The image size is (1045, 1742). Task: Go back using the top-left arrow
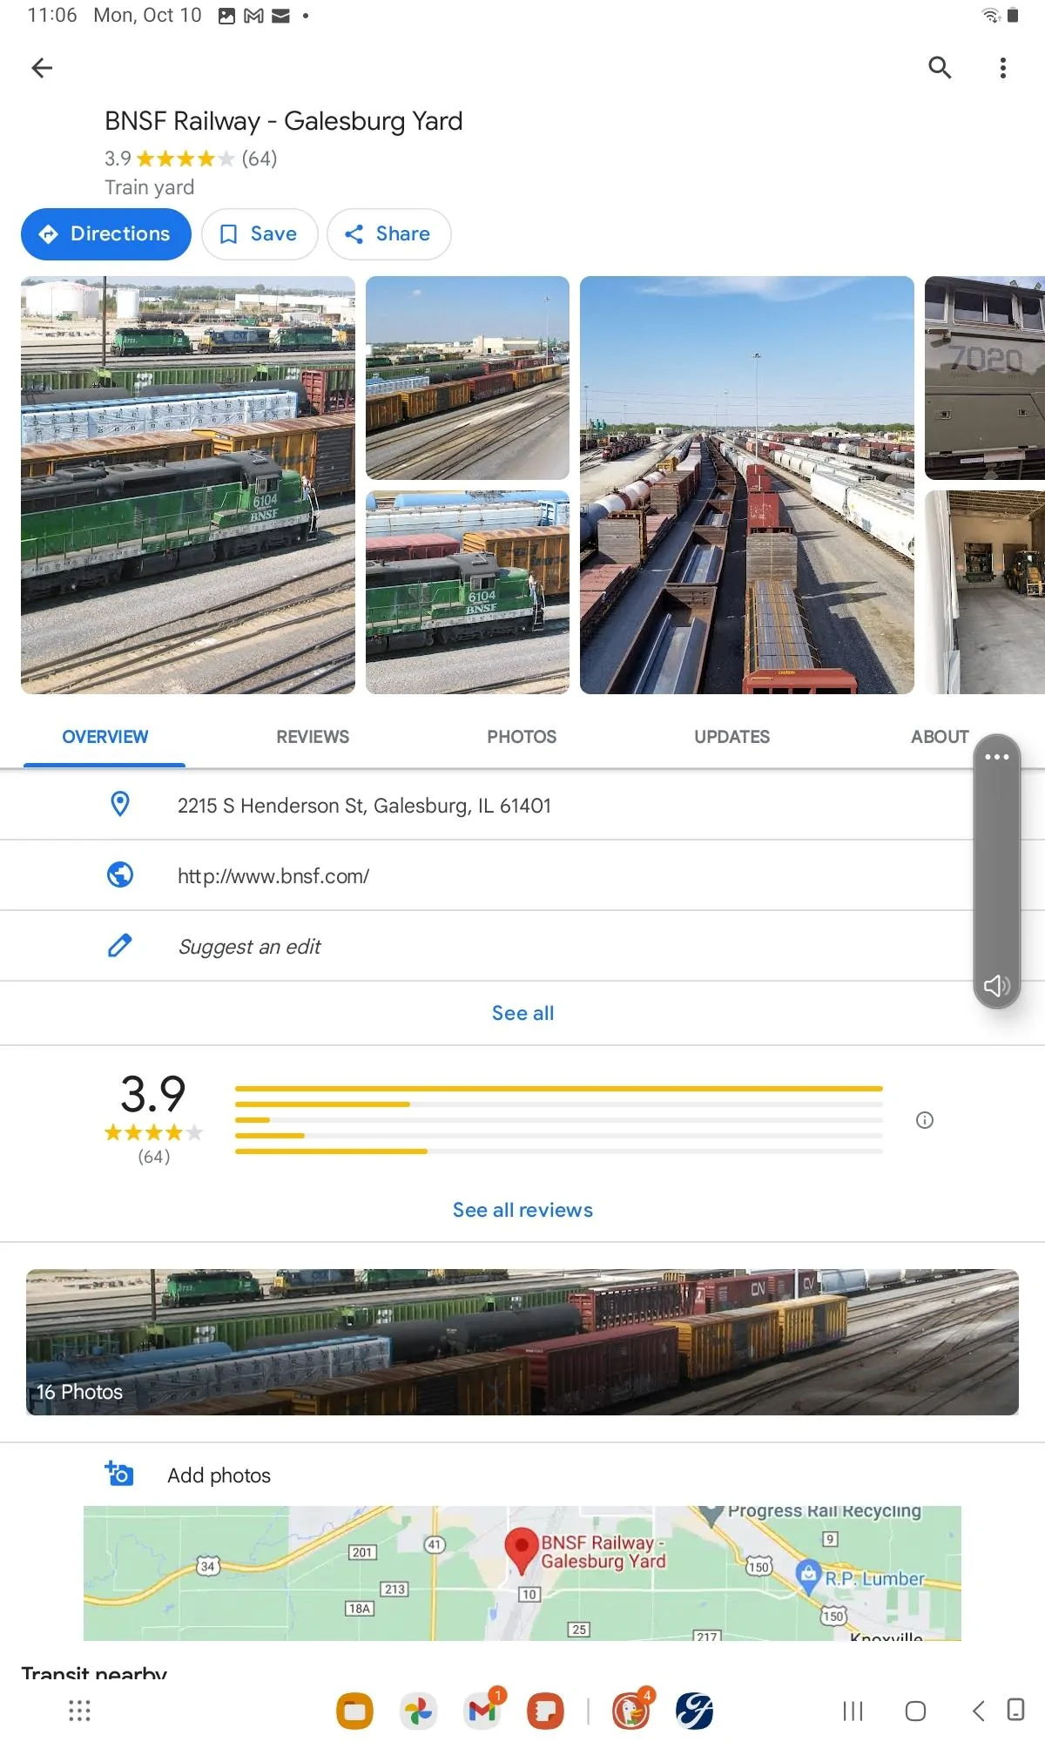click(x=42, y=68)
